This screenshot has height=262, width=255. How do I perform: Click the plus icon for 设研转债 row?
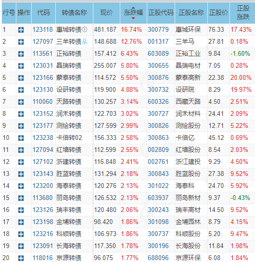pyautogui.click(x=21, y=90)
